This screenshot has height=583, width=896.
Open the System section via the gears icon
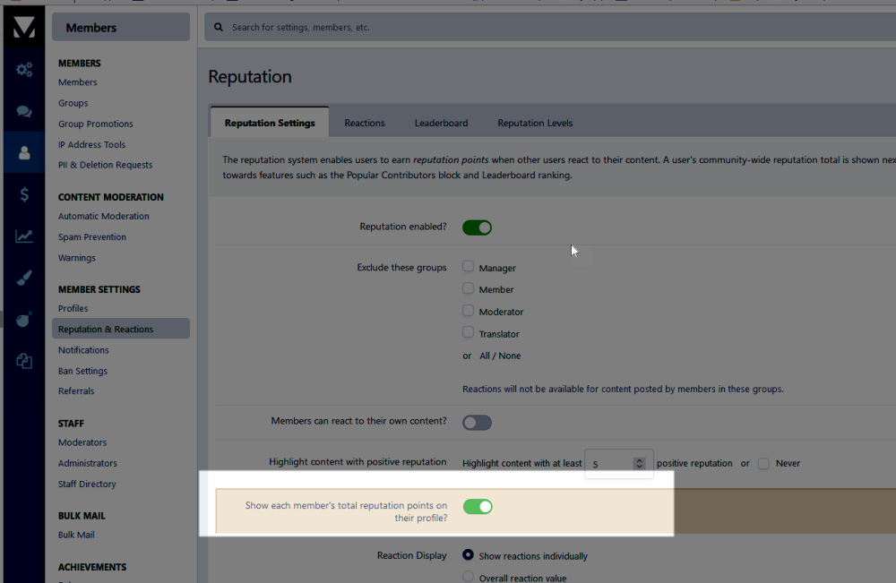click(24, 70)
